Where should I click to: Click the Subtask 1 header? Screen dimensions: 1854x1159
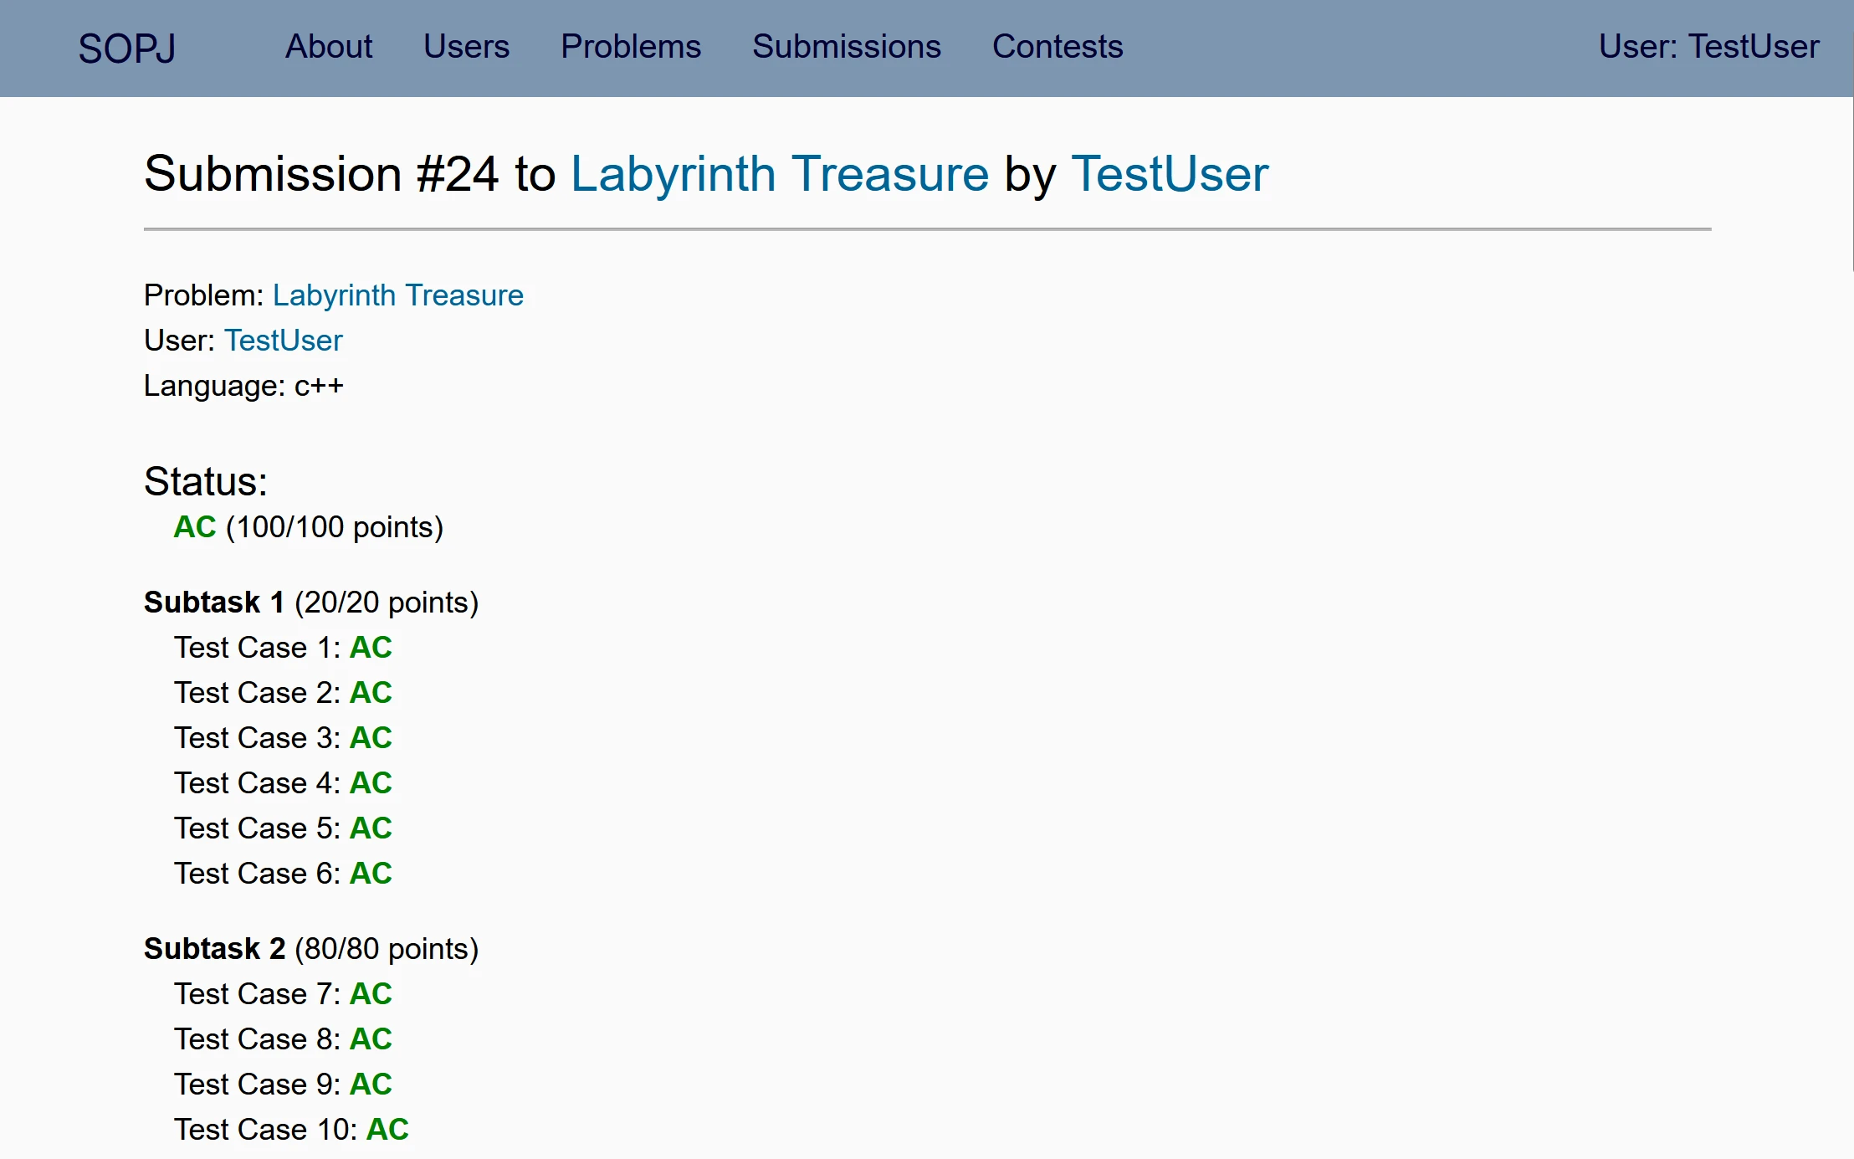214,603
